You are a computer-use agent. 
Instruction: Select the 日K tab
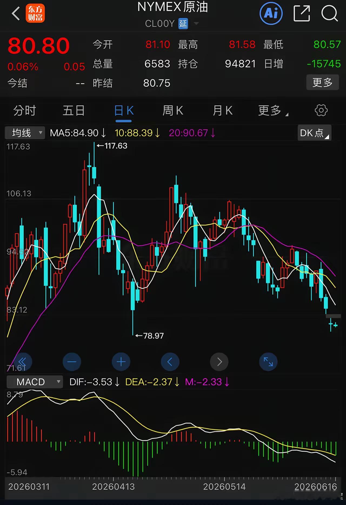[124, 111]
